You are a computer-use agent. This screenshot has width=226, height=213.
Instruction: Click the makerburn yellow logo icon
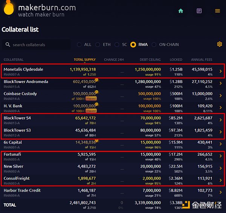(9, 8)
